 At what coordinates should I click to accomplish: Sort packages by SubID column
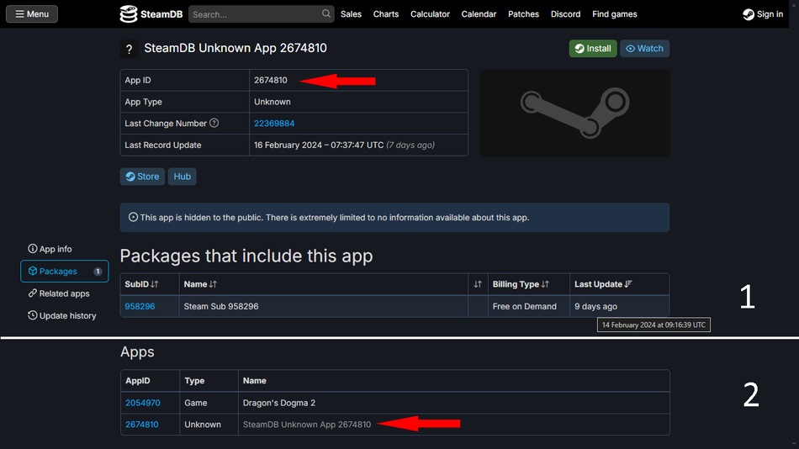(141, 284)
